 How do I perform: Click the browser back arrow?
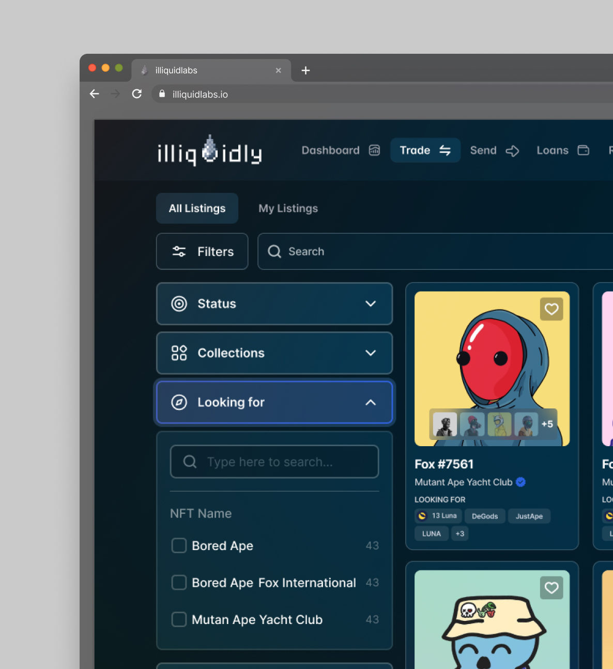tap(94, 94)
